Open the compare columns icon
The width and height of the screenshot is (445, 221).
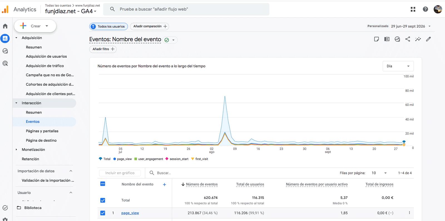coord(387,39)
